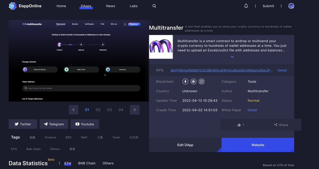Open the Twitter button
The image size is (319, 169).
[23, 124]
